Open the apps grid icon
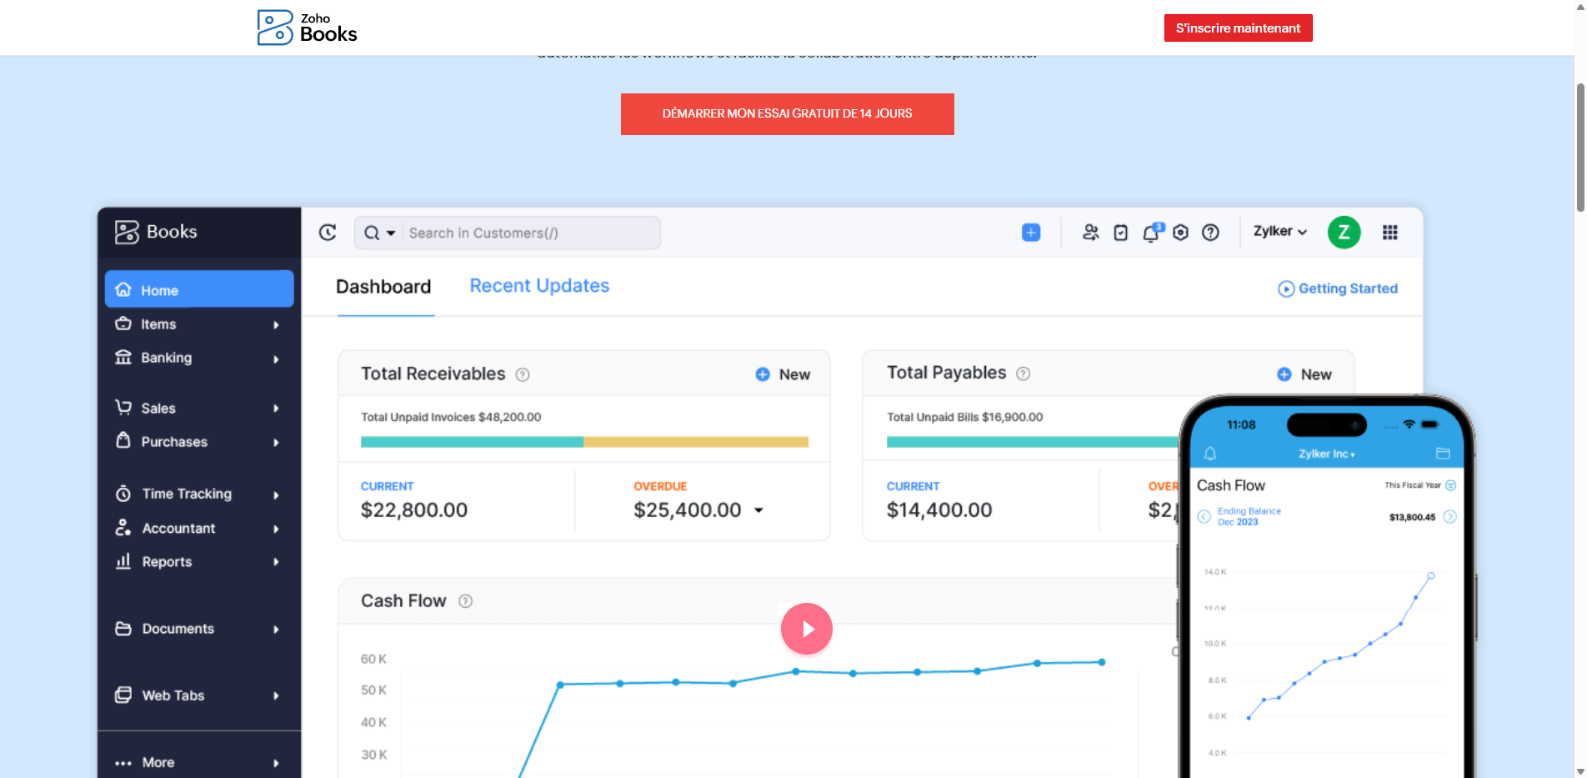This screenshot has width=1587, height=778. (x=1389, y=233)
